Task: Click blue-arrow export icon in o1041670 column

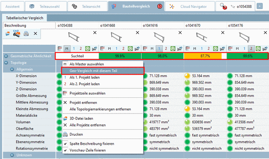Action: click(x=222, y=49)
